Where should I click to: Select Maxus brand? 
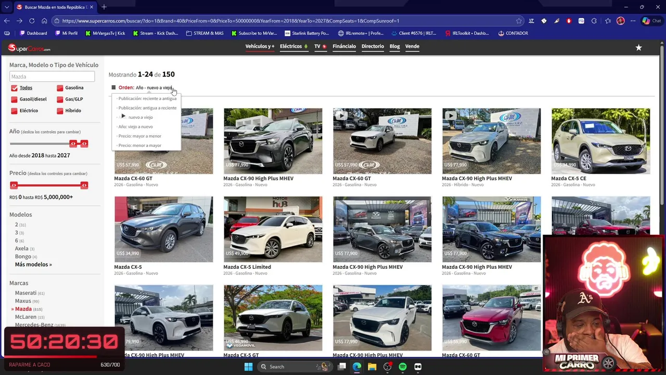point(23,301)
